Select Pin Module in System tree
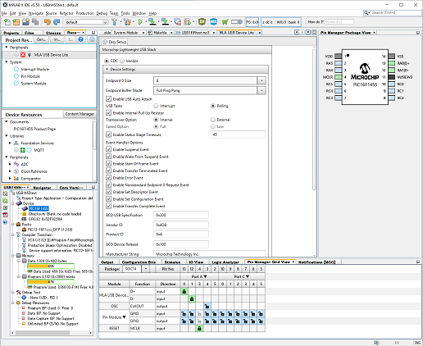Image resolution: width=423 pixels, height=346 pixels. 30,76
